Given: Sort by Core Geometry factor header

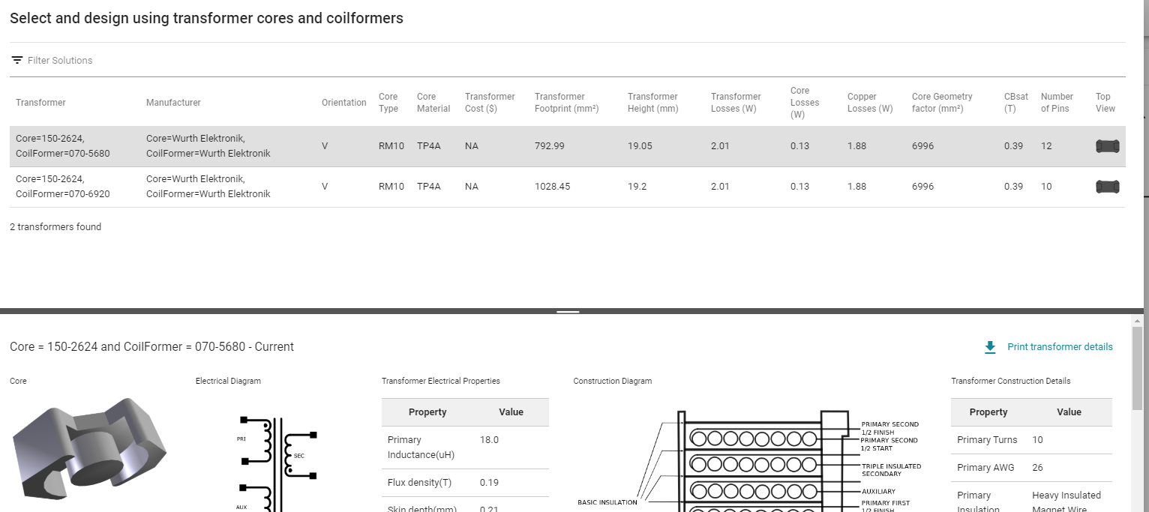Looking at the screenshot, I should tap(942, 103).
